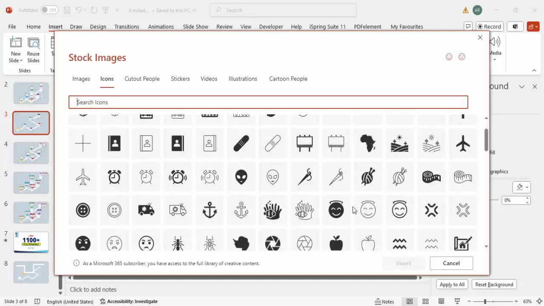The image size is (544, 306).
Task: Open the Transitions ribbon tab
Action: click(x=127, y=26)
